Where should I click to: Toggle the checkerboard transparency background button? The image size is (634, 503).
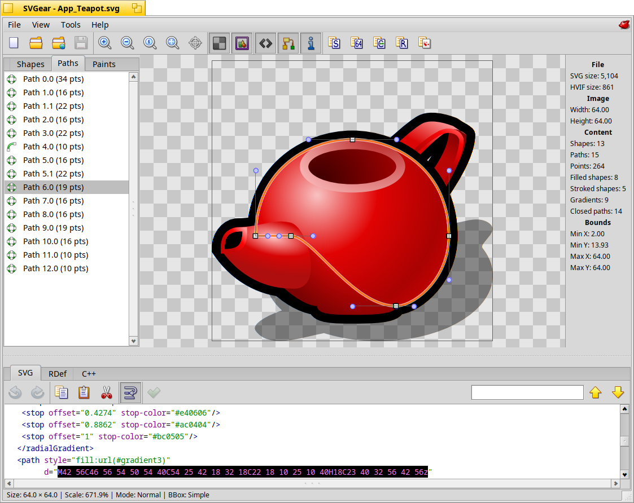pyautogui.click(x=219, y=43)
